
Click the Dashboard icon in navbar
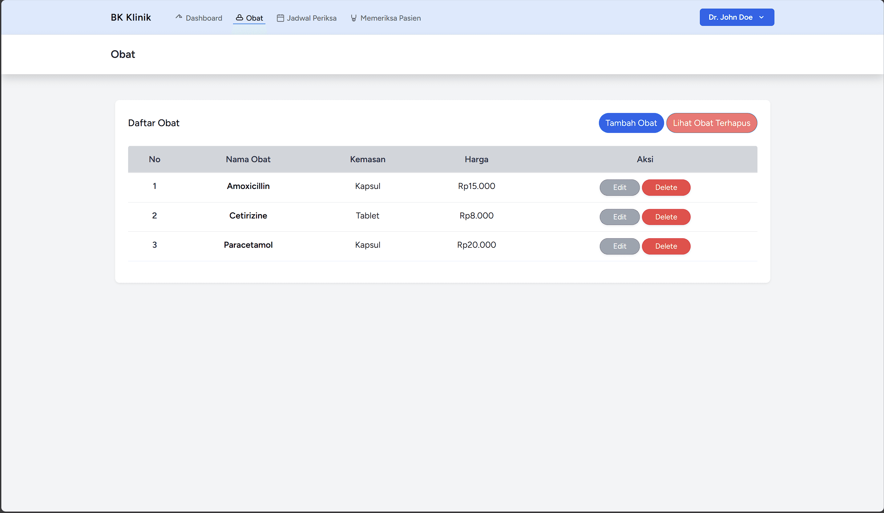click(179, 17)
